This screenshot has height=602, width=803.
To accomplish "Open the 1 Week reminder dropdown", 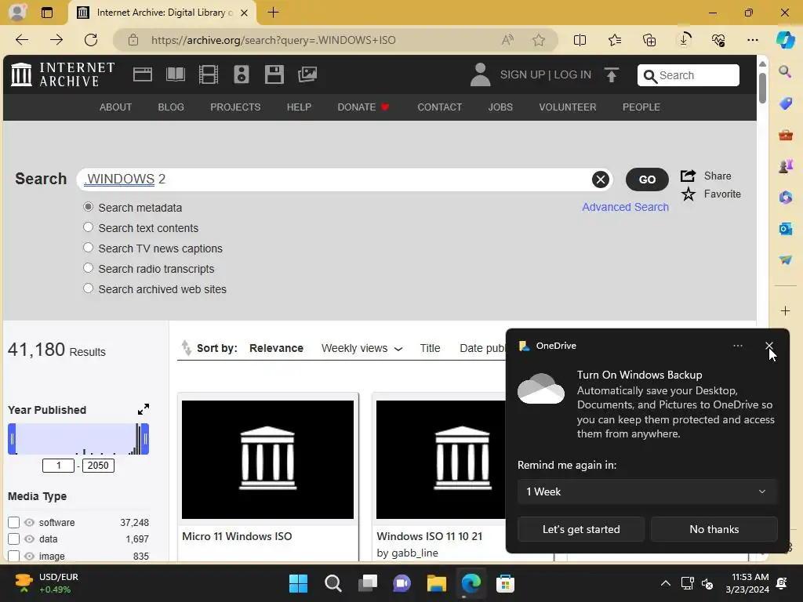I will pyautogui.click(x=647, y=491).
